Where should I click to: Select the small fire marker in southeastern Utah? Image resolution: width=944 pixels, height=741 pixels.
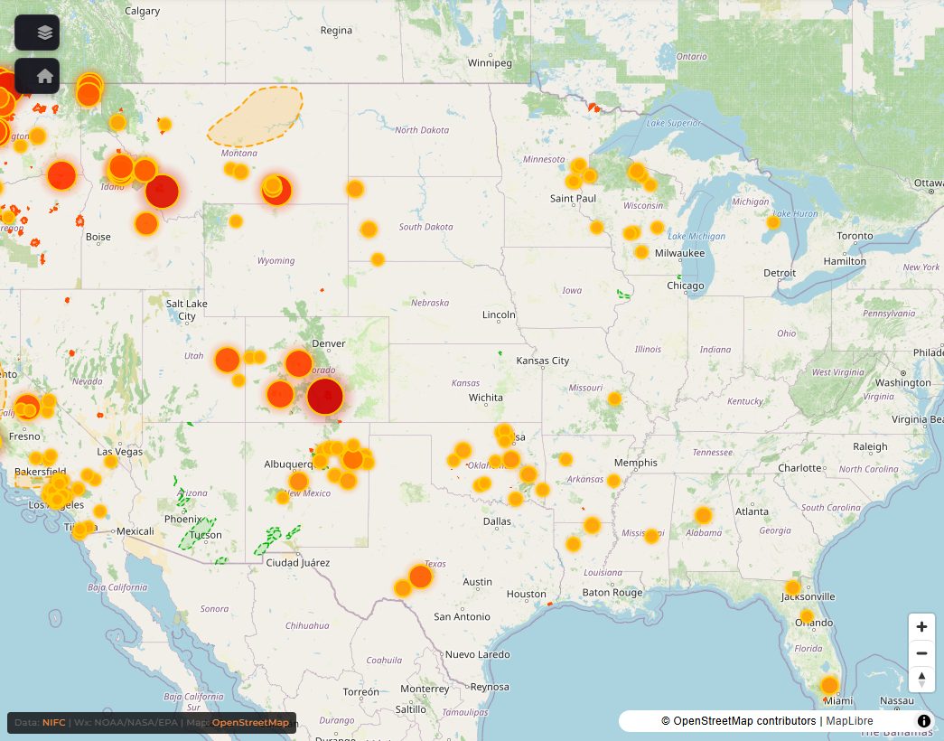[238, 380]
